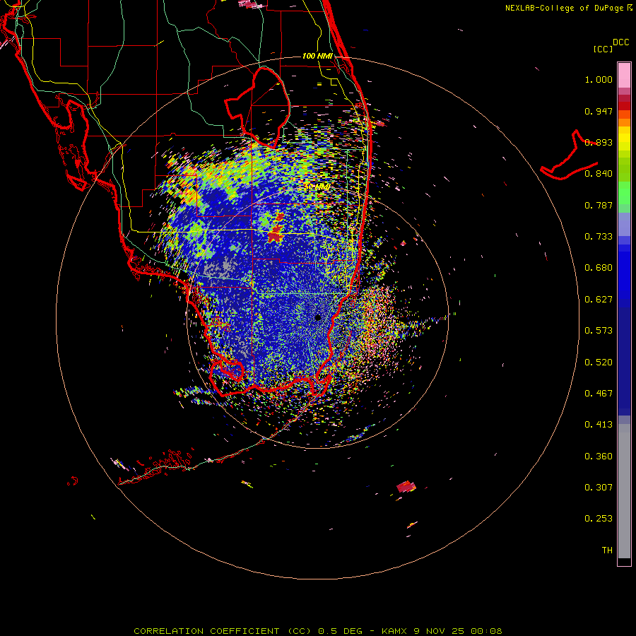Select the 0.573 scale value
636x636 pixels.
[x=599, y=331]
